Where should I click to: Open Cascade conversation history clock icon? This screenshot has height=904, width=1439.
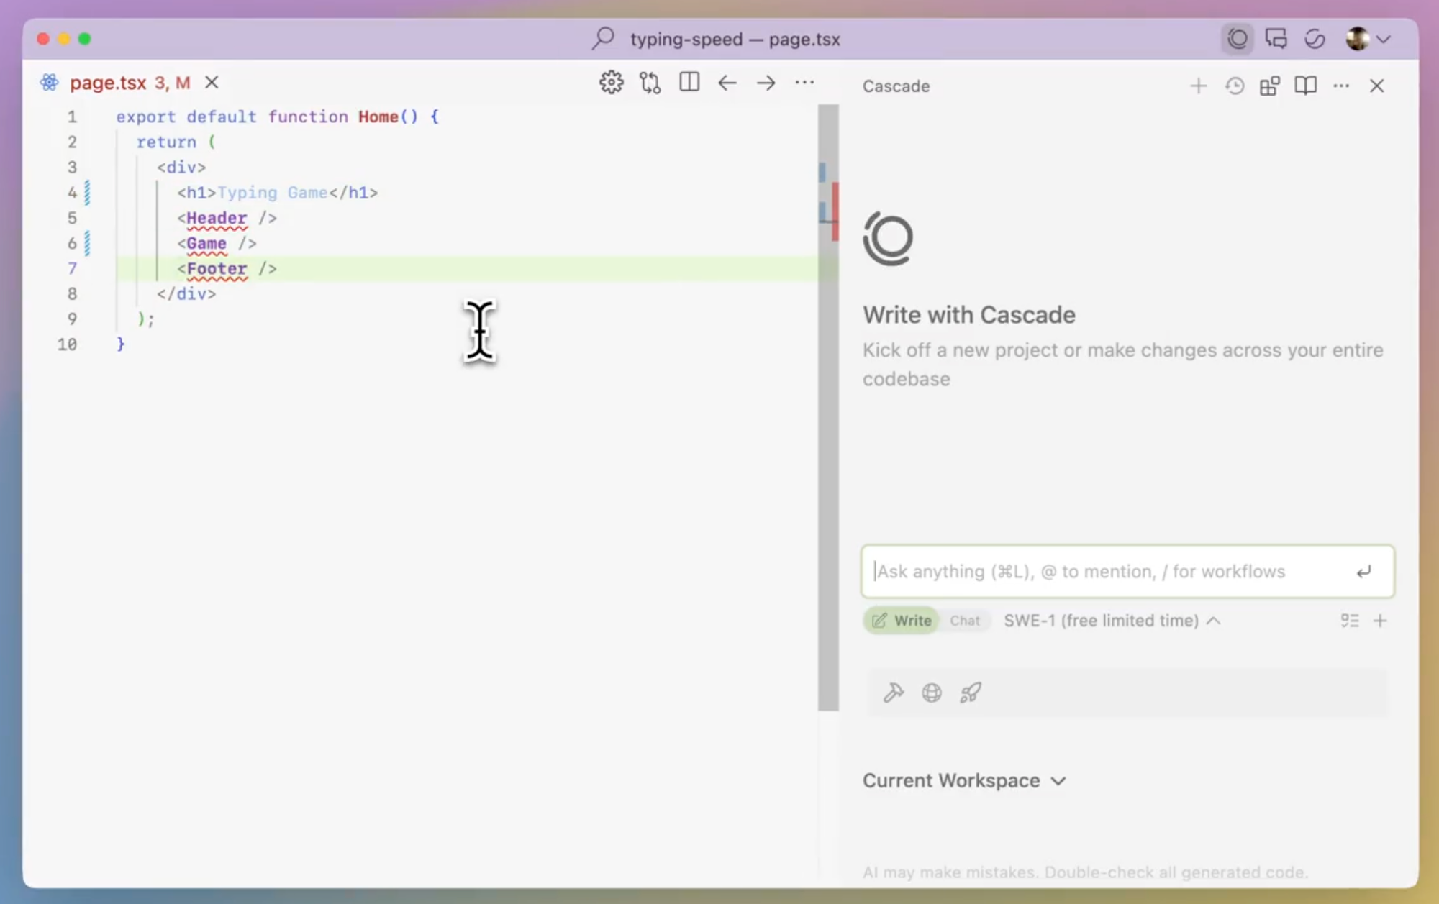(1235, 86)
